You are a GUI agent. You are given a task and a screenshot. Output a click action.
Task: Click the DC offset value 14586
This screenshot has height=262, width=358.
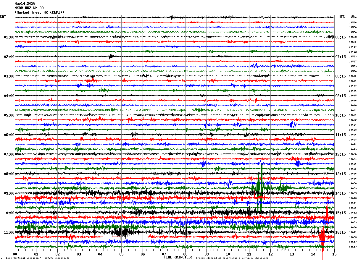pyautogui.click(x=353, y=28)
